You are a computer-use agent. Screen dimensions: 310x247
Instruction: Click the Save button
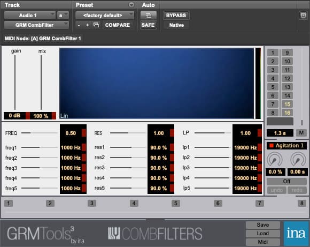click(x=263, y=225)
